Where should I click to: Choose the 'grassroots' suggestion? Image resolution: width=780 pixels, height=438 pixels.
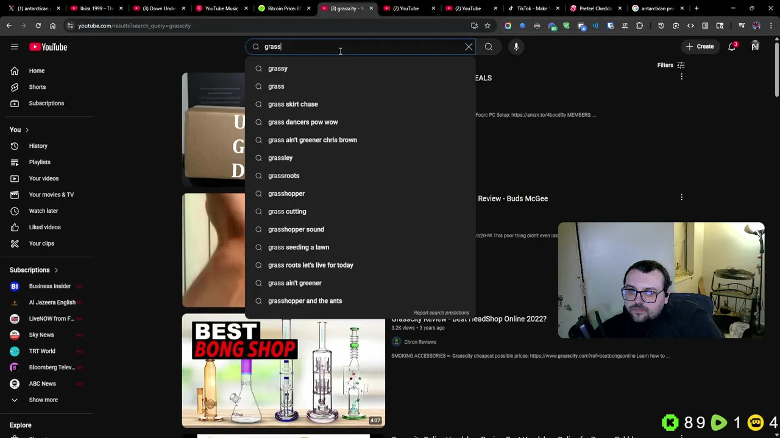[360, 176]
